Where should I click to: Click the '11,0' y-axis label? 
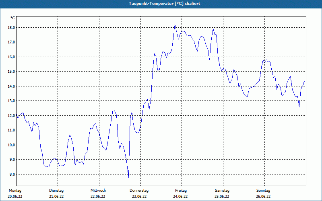point(11,130)
